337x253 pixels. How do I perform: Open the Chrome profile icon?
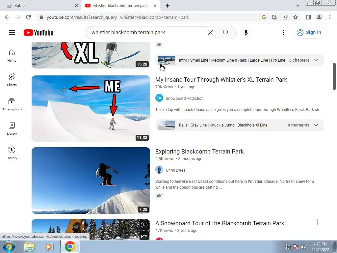pyautogui.click(x=319, y=17)
